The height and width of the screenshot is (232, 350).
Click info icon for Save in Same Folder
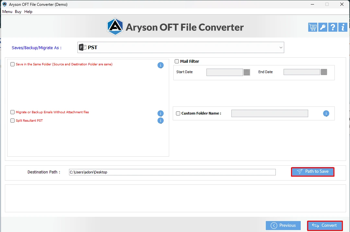[160, 65]
